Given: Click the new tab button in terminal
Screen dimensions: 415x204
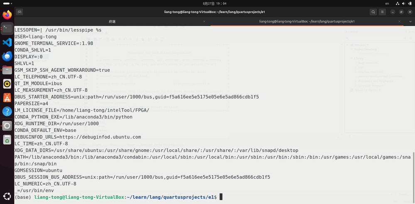Looking at the screenshot, I should tap(20, 12).
